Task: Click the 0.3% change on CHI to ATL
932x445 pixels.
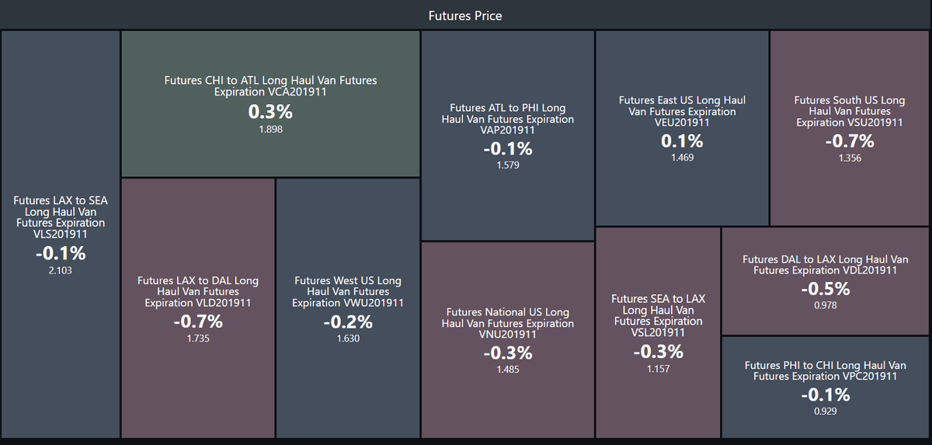Action: (x=270, y=112)
